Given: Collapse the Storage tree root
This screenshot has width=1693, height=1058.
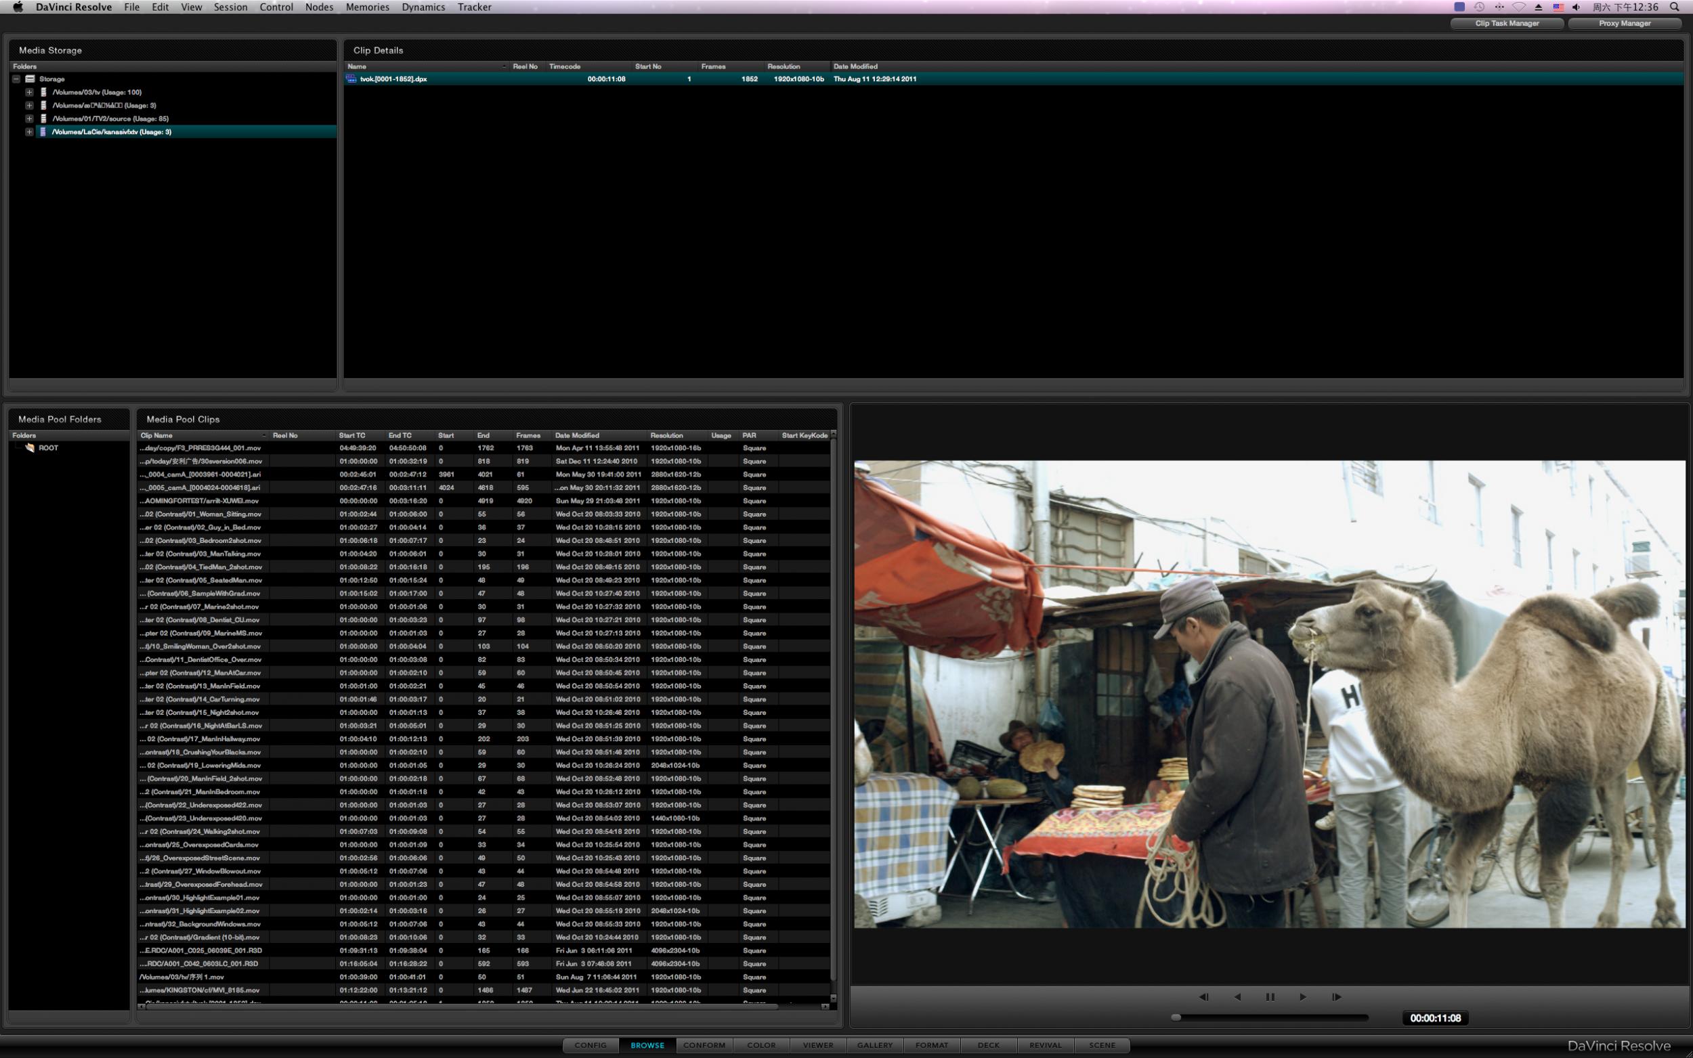Looking at the screenshot, I should [x=16, y=79].
